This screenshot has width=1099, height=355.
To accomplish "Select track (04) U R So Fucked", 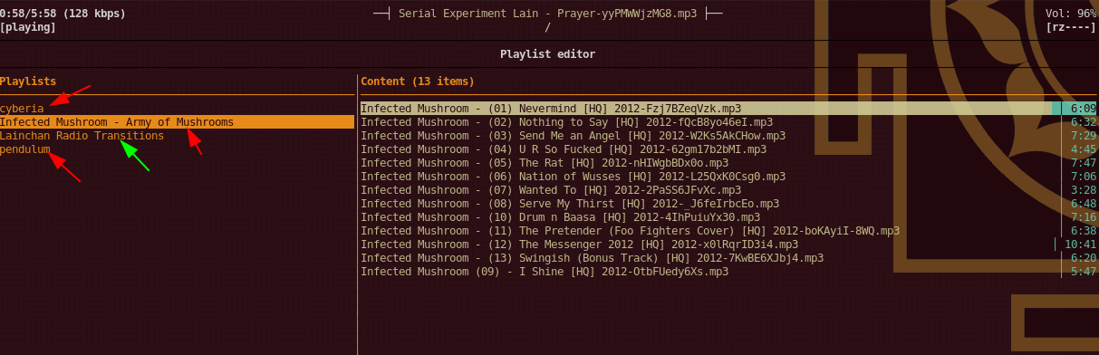I will [564, 149].
